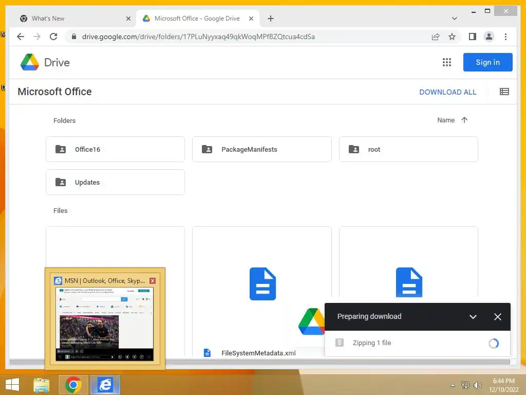Click the Chrome taskbar icon
The height and width of the screenshot is (395, 526).
coord(73,385)
